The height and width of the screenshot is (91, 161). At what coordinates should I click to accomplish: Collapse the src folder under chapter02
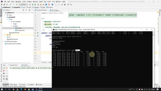[7, 19]
